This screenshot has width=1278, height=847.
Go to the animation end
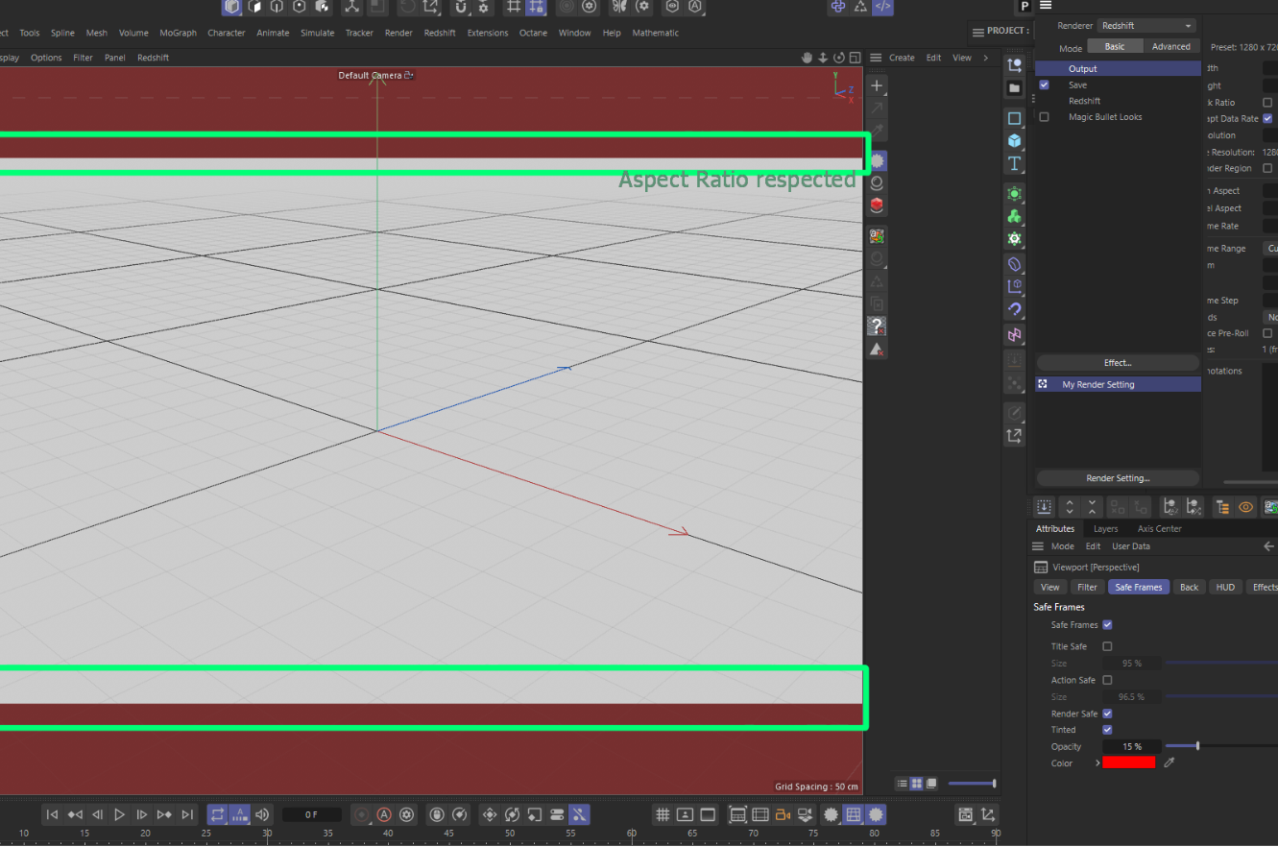187,814
